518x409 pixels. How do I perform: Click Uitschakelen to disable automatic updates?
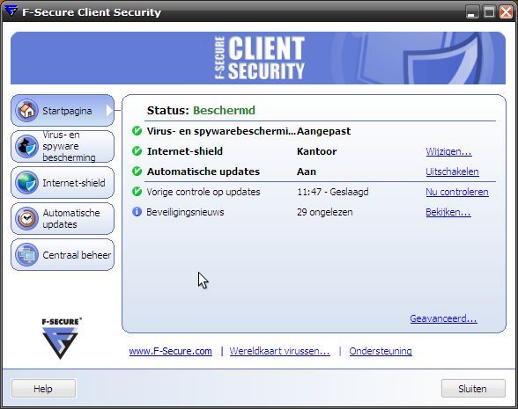coord(452,172)
